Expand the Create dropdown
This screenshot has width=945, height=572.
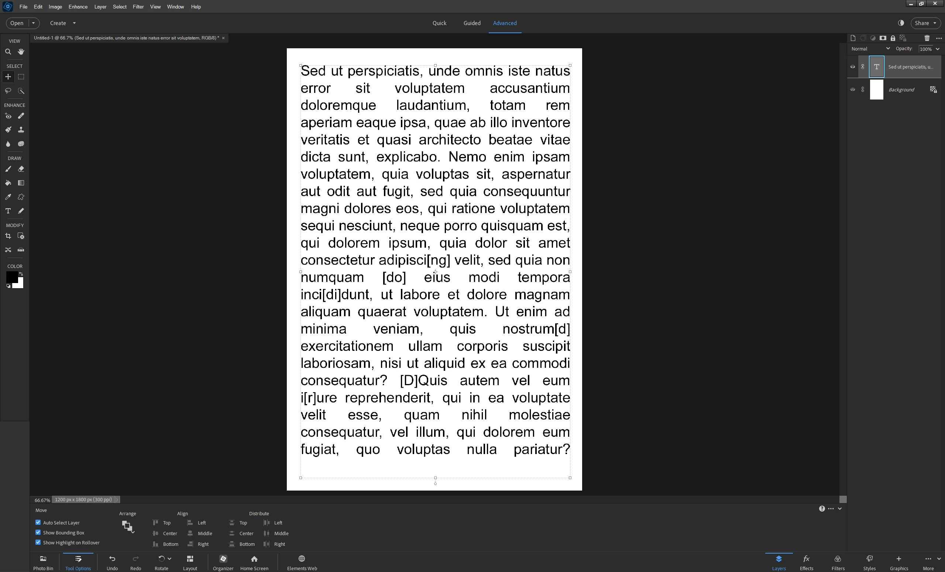(75, 23)
